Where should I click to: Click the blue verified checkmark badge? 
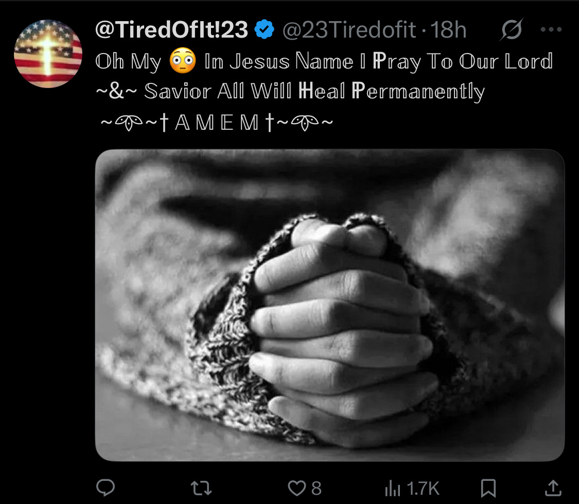(265, 29)
